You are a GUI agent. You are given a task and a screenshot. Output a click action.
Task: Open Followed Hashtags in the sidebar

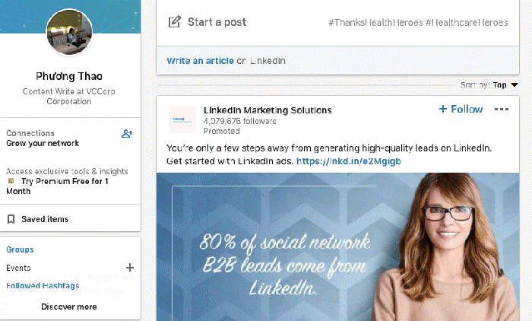[43, 286]
